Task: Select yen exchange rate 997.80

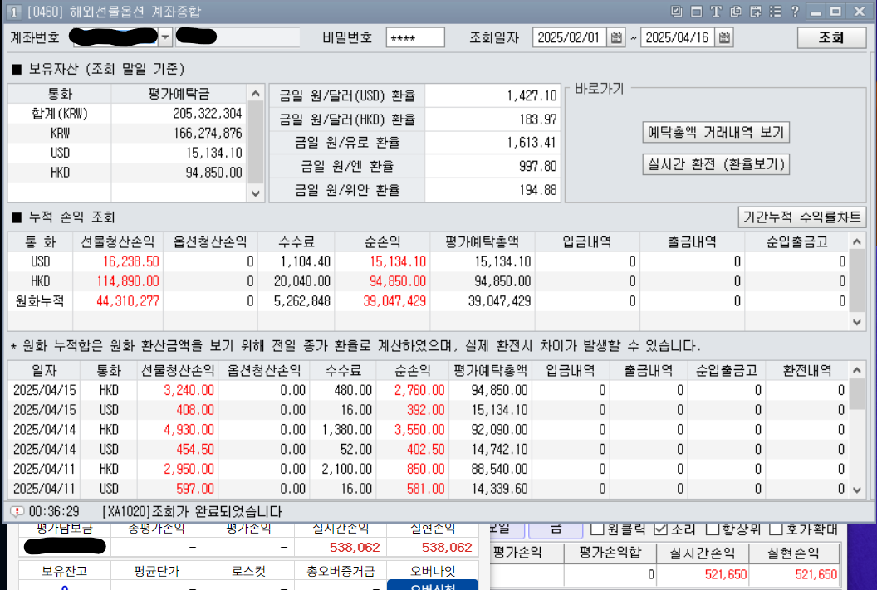Action: coord(538,166)
